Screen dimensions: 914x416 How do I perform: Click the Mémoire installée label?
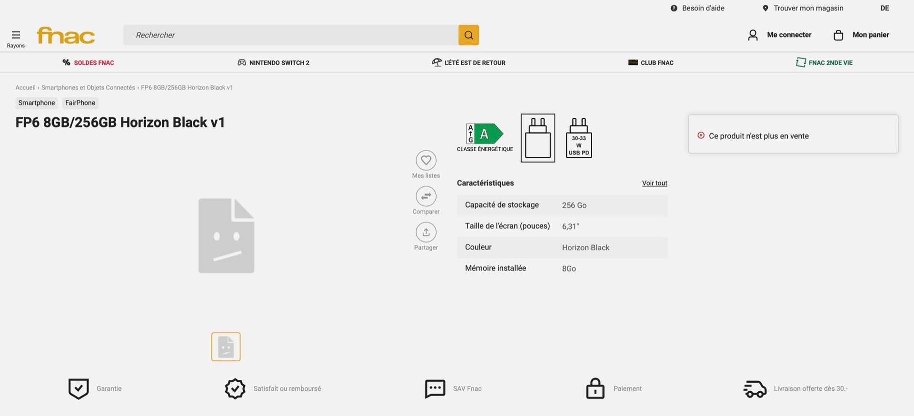click(x=496, y=268)
